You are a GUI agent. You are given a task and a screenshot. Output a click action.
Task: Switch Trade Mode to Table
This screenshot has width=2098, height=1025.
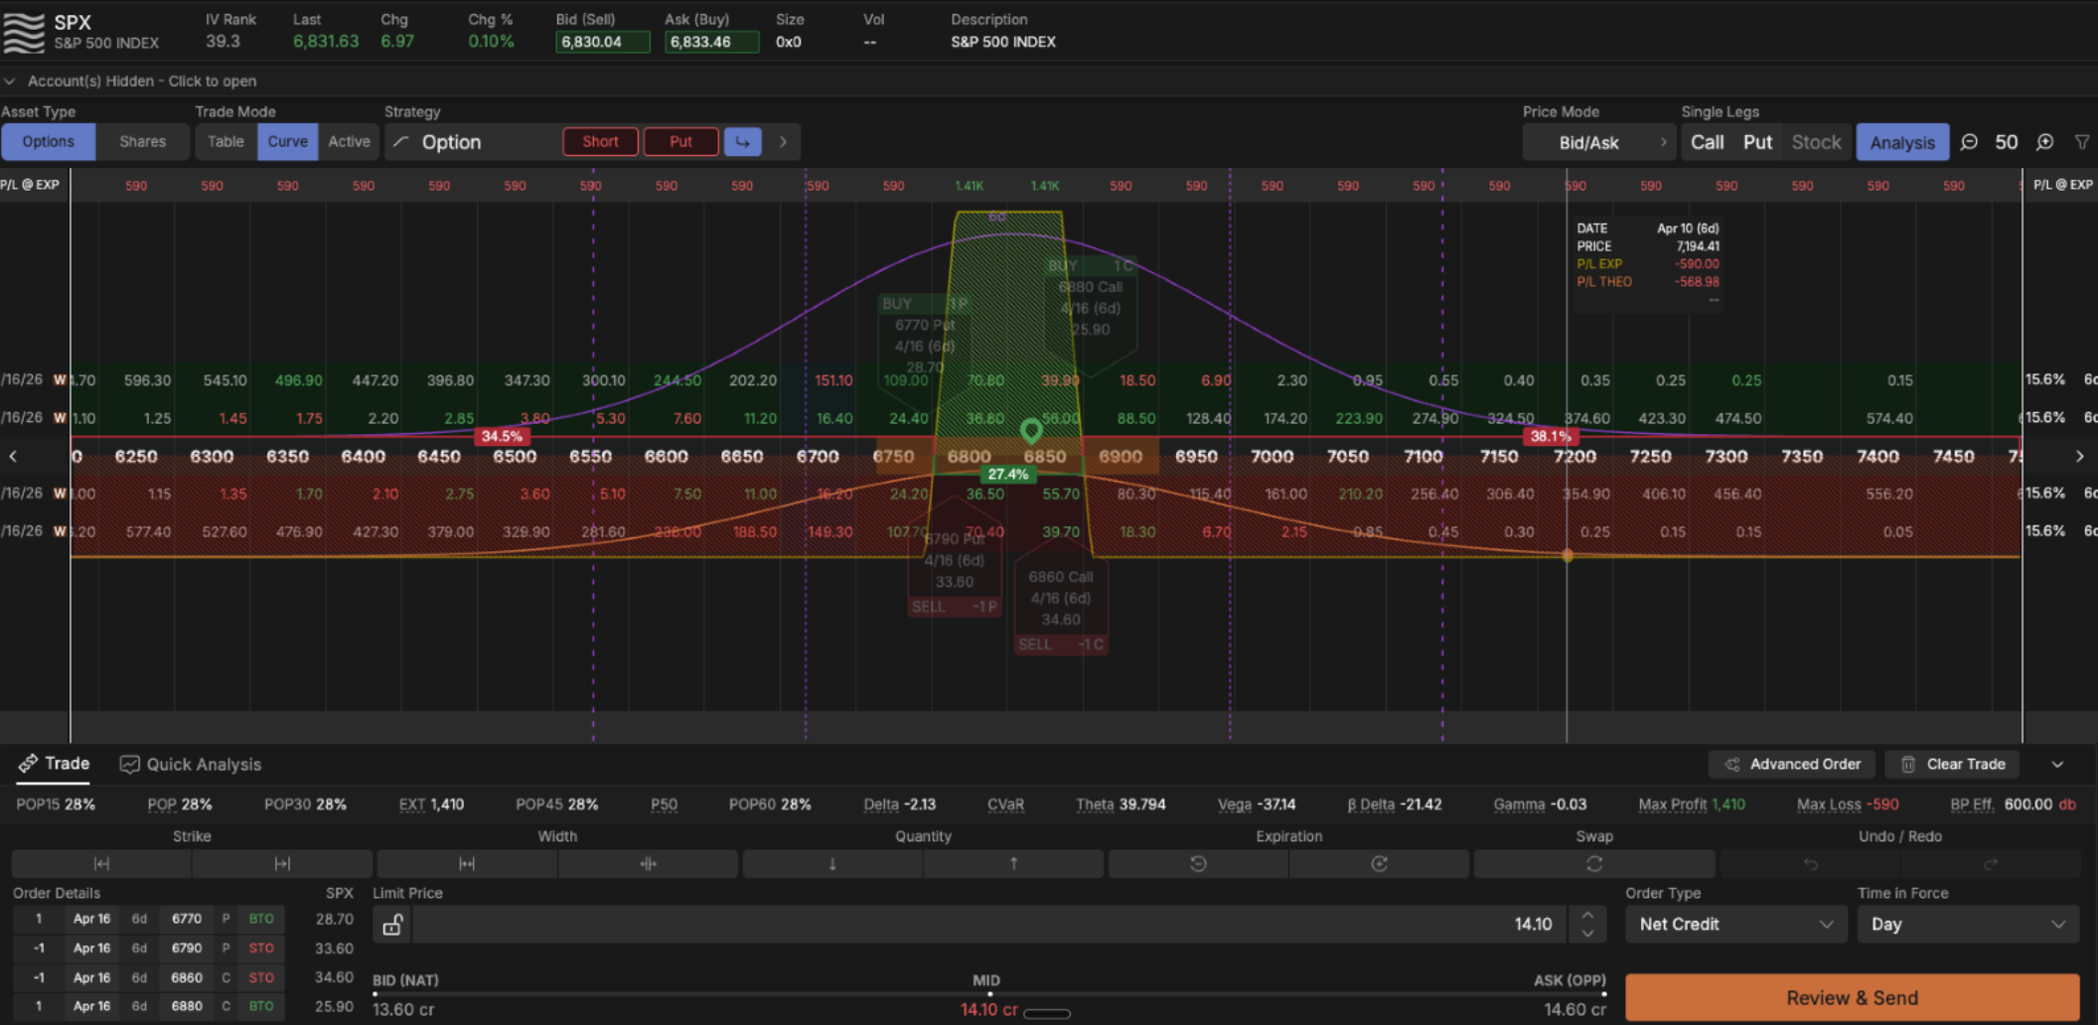coord(225,141)
